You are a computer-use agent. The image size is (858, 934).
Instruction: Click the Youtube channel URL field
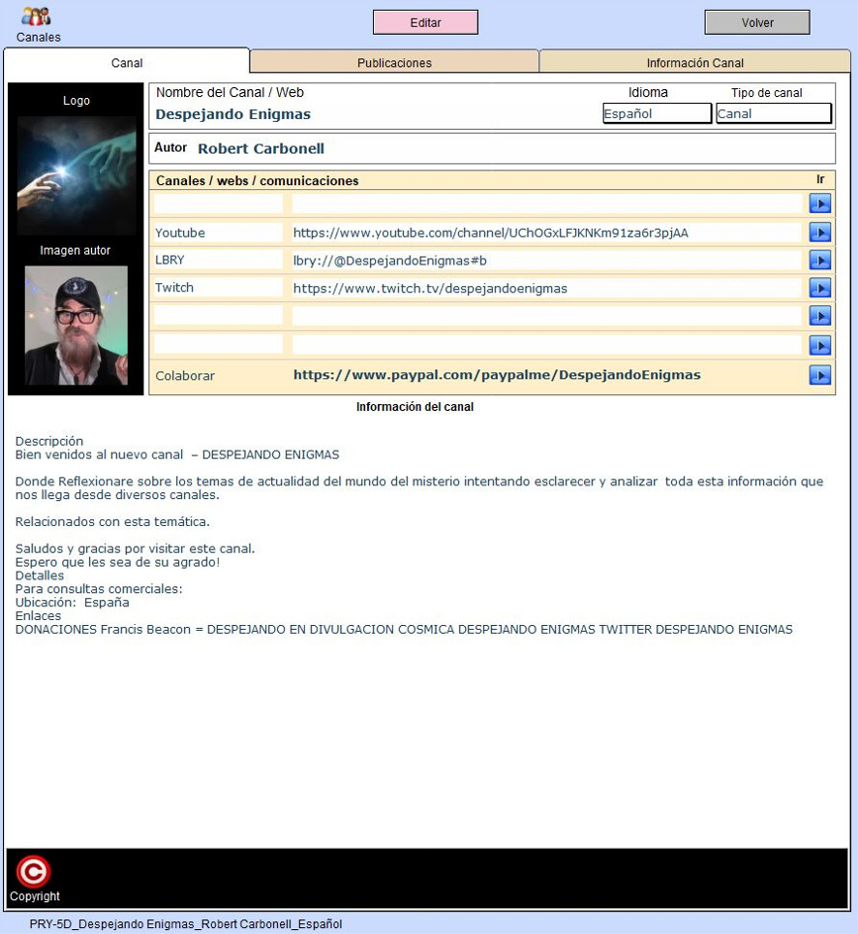pyautogui.click(x=545, y=233)
